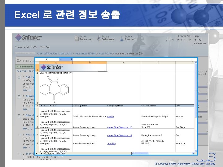Click horizontal scrollbar right arrow in Excel
This screenshot has width=223, height=167.
point(193,153)
